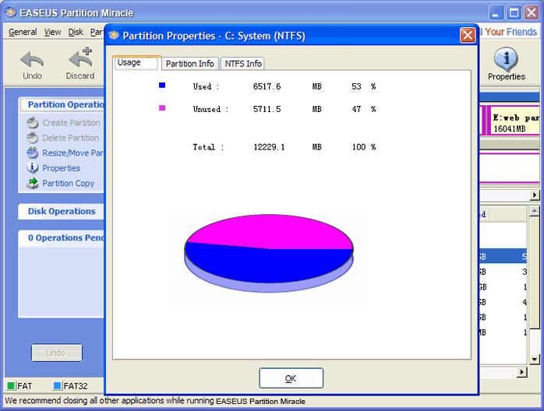This screenshot has width=544, height=411.
Task: Select the Resize/Move Partition sidebar icon
Action: point(33,153)
